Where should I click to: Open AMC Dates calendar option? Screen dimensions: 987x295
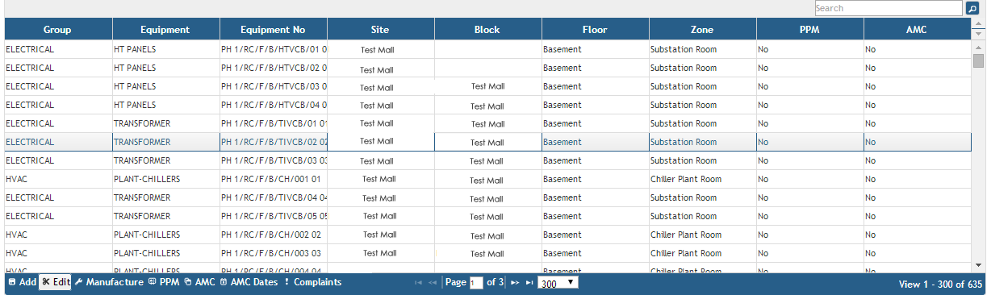click(x=249, y=282)
